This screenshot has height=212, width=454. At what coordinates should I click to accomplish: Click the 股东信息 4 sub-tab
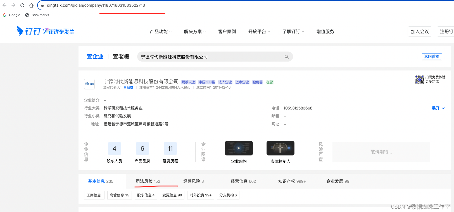coord(146,195)
